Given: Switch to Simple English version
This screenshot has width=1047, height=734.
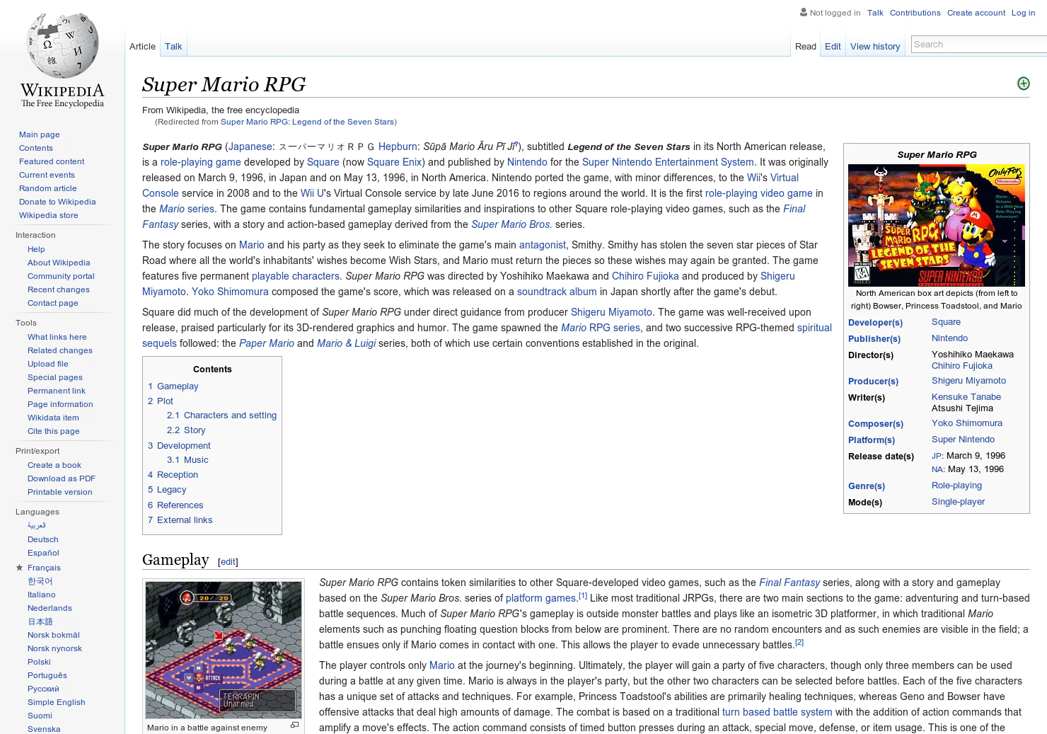Looking at the screenshot, I should click(56, 702).
